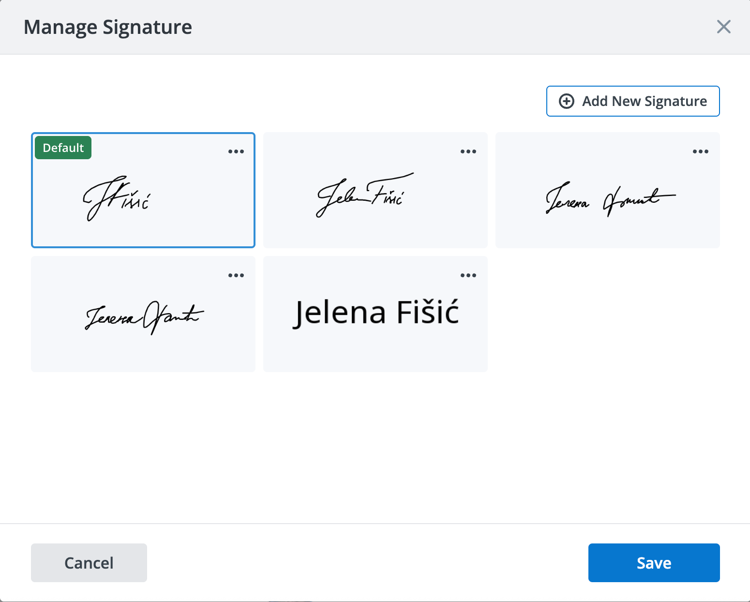Open the actions menu on the second row signature
750x602 pixels.
click(x=236, y=275)
